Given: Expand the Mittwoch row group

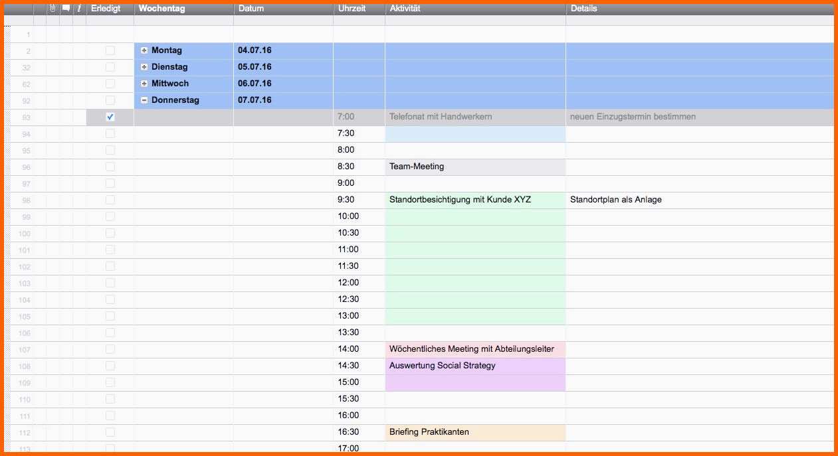Looking at the screenshot, I should click(x=144, y=84).
